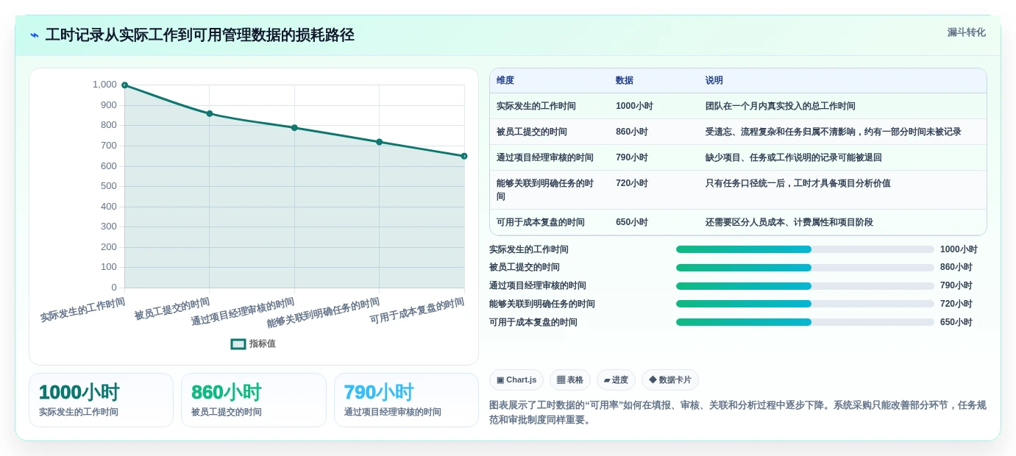Screen dimensions: 1016x456
Task: Open the 790小时 data card
Action: click(406, 400)
